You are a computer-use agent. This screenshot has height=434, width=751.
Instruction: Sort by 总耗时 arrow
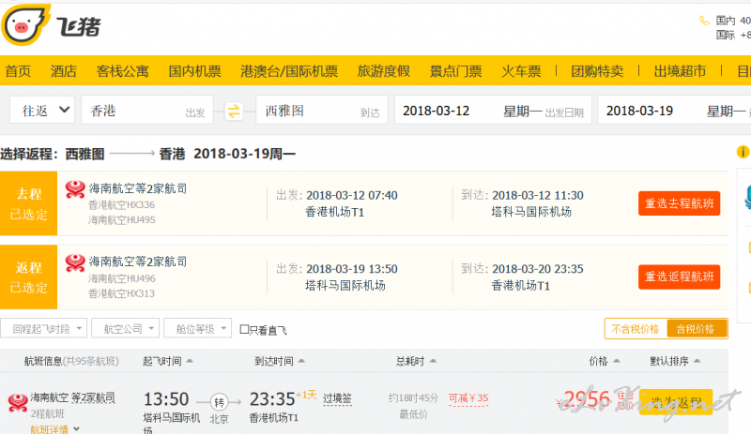[x=433, y=361]
